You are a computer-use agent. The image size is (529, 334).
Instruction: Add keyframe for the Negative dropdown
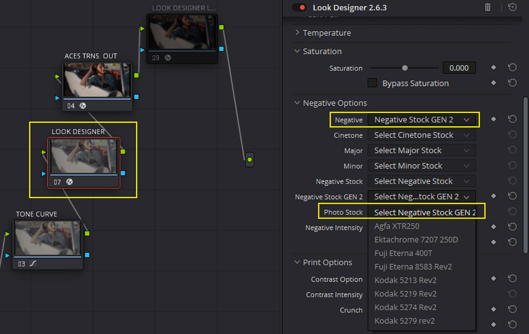coord(493,119)
